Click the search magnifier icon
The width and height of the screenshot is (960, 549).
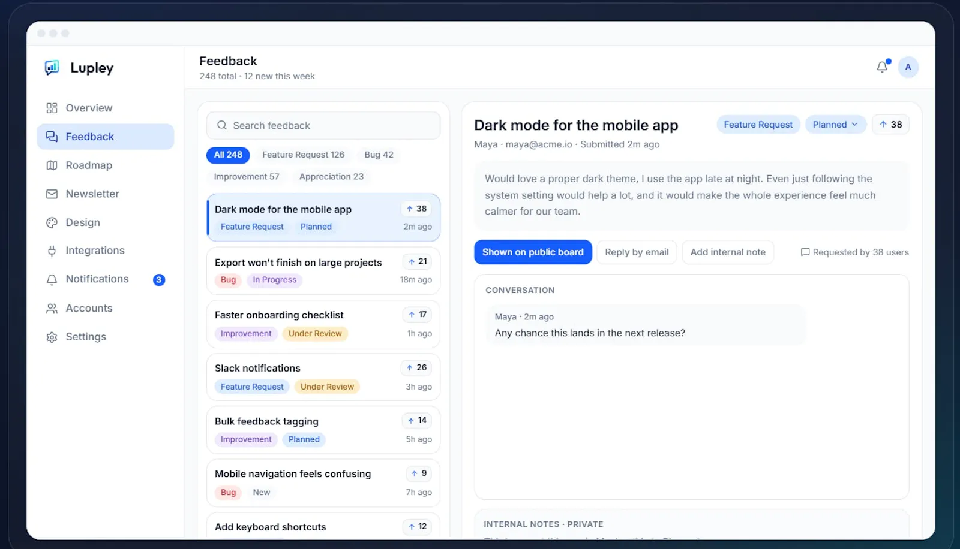click(222, 125)
